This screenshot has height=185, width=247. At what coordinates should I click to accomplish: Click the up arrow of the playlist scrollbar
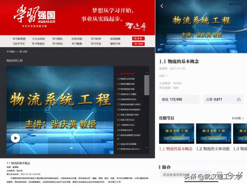coord(147,72)
